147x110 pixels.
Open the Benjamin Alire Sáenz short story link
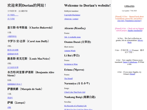point(15,84)
